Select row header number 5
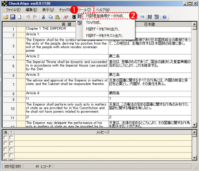Image resolution: width=199 pixels, height=171 pixels. pos(10,66)
